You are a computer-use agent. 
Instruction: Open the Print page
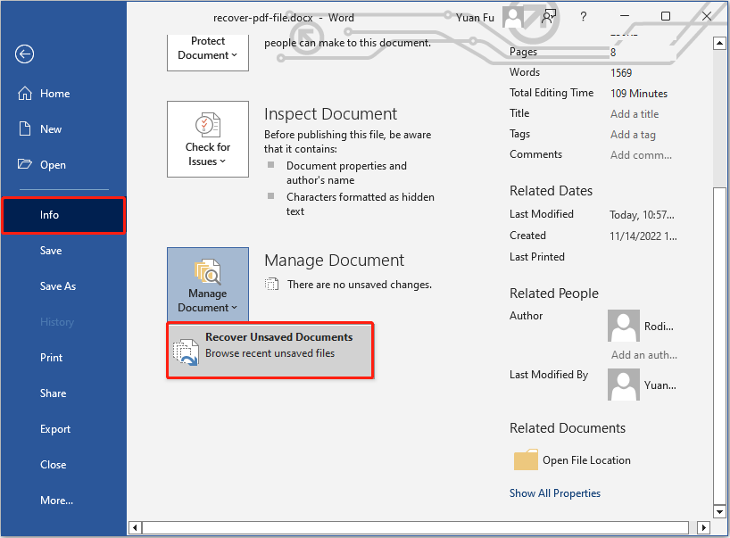(x=63, y=358)
